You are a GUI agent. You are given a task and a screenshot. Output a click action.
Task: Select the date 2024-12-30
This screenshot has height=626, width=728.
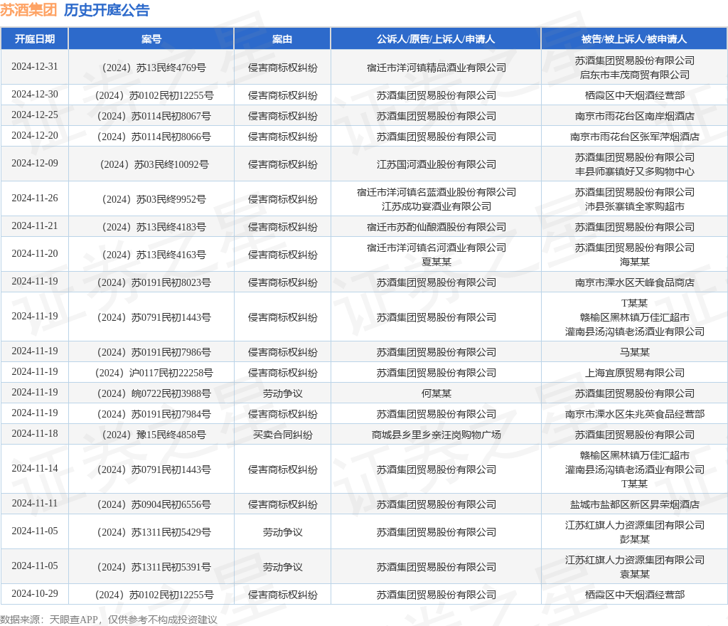(x=35, y=95)
